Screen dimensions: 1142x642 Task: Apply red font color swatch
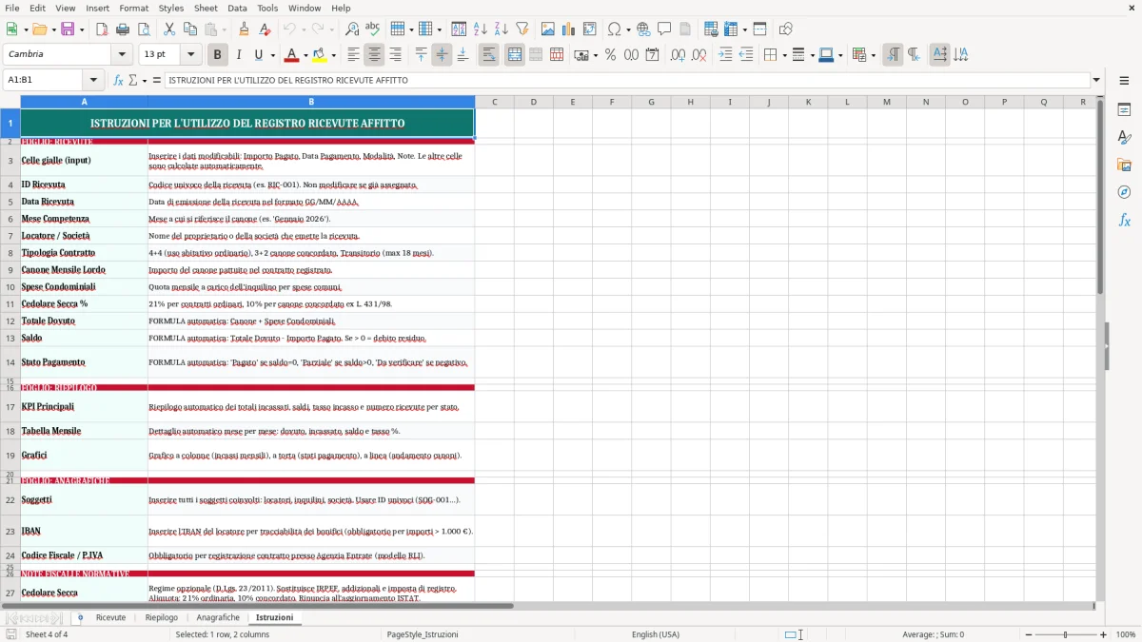pyautogui.click(x=290, y=55)
